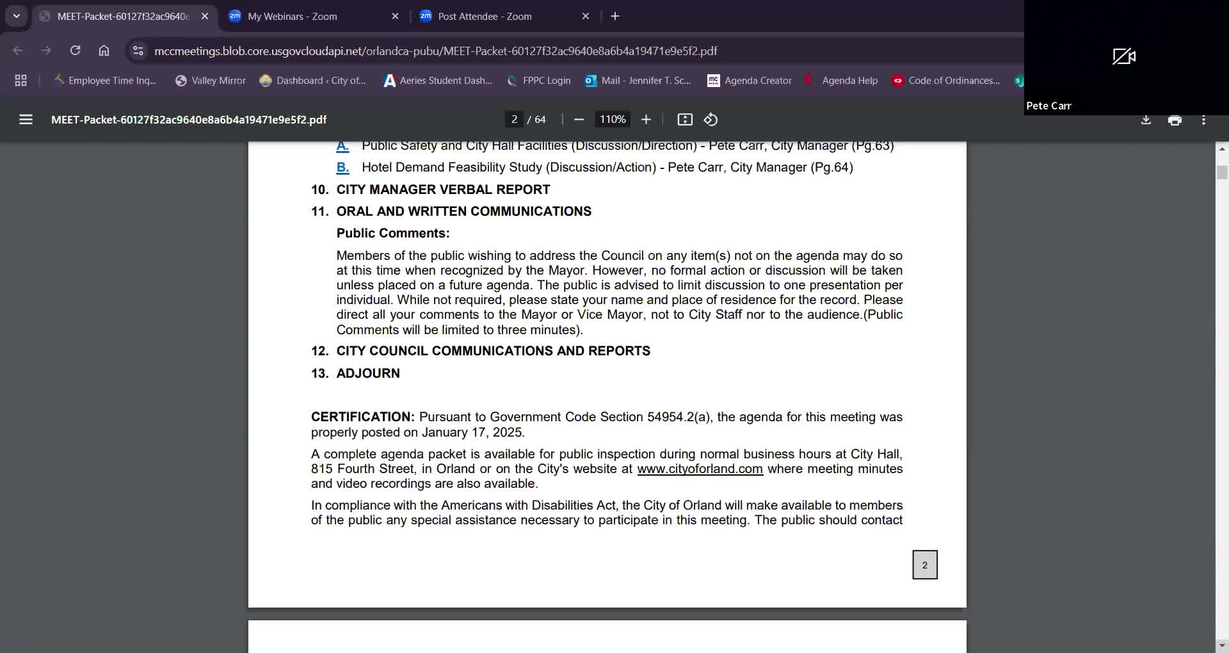Viewport: 1229px width, 653px height.
Task: Go forward to the next page
Action: coord(46,51)
